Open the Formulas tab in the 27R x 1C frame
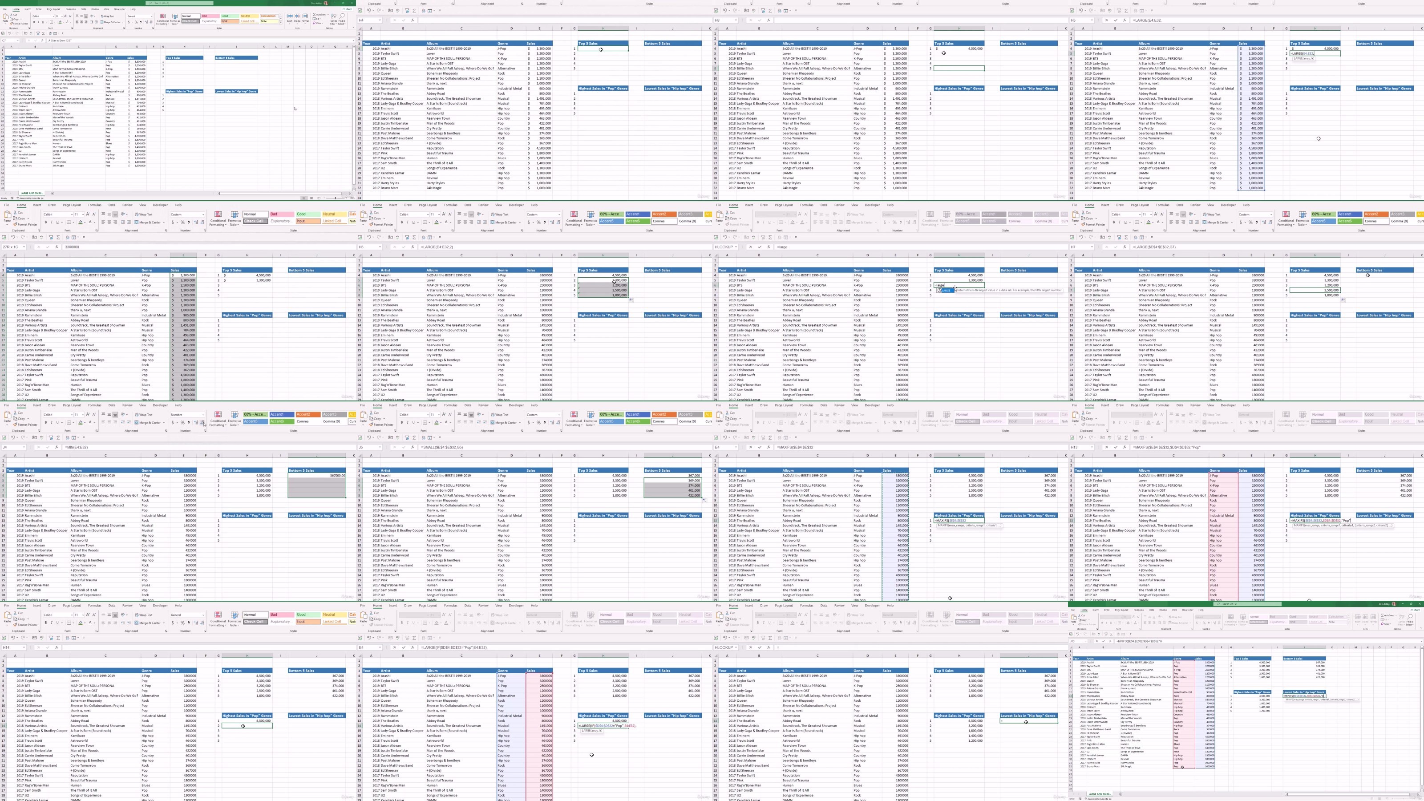1424x801 pixels. (94, 205)
